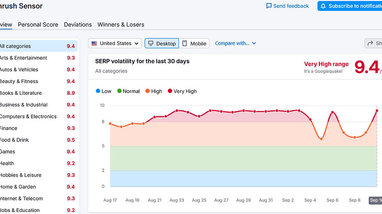Click the Sep 6 data point on chart
The width and height of the screenshot is (382, 214).
[x=332, y=112]
